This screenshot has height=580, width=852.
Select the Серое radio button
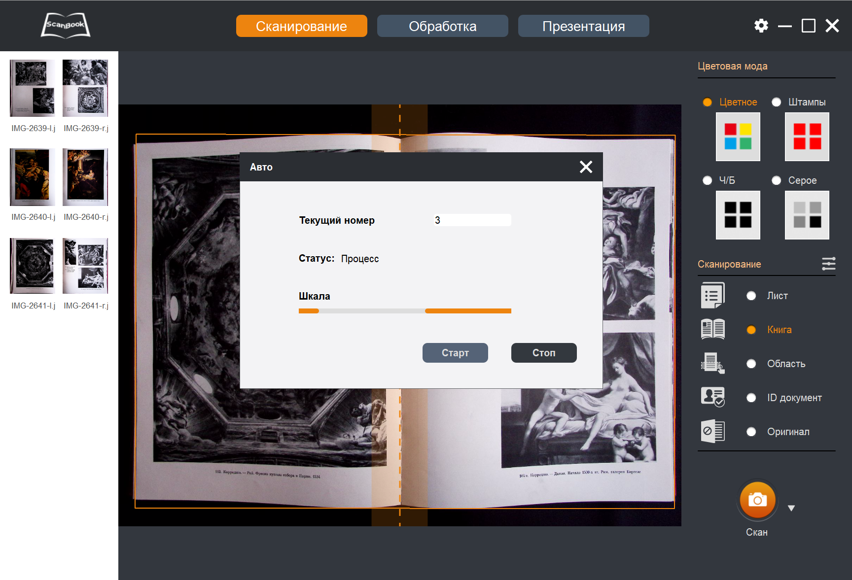click(x=776, y=180)
